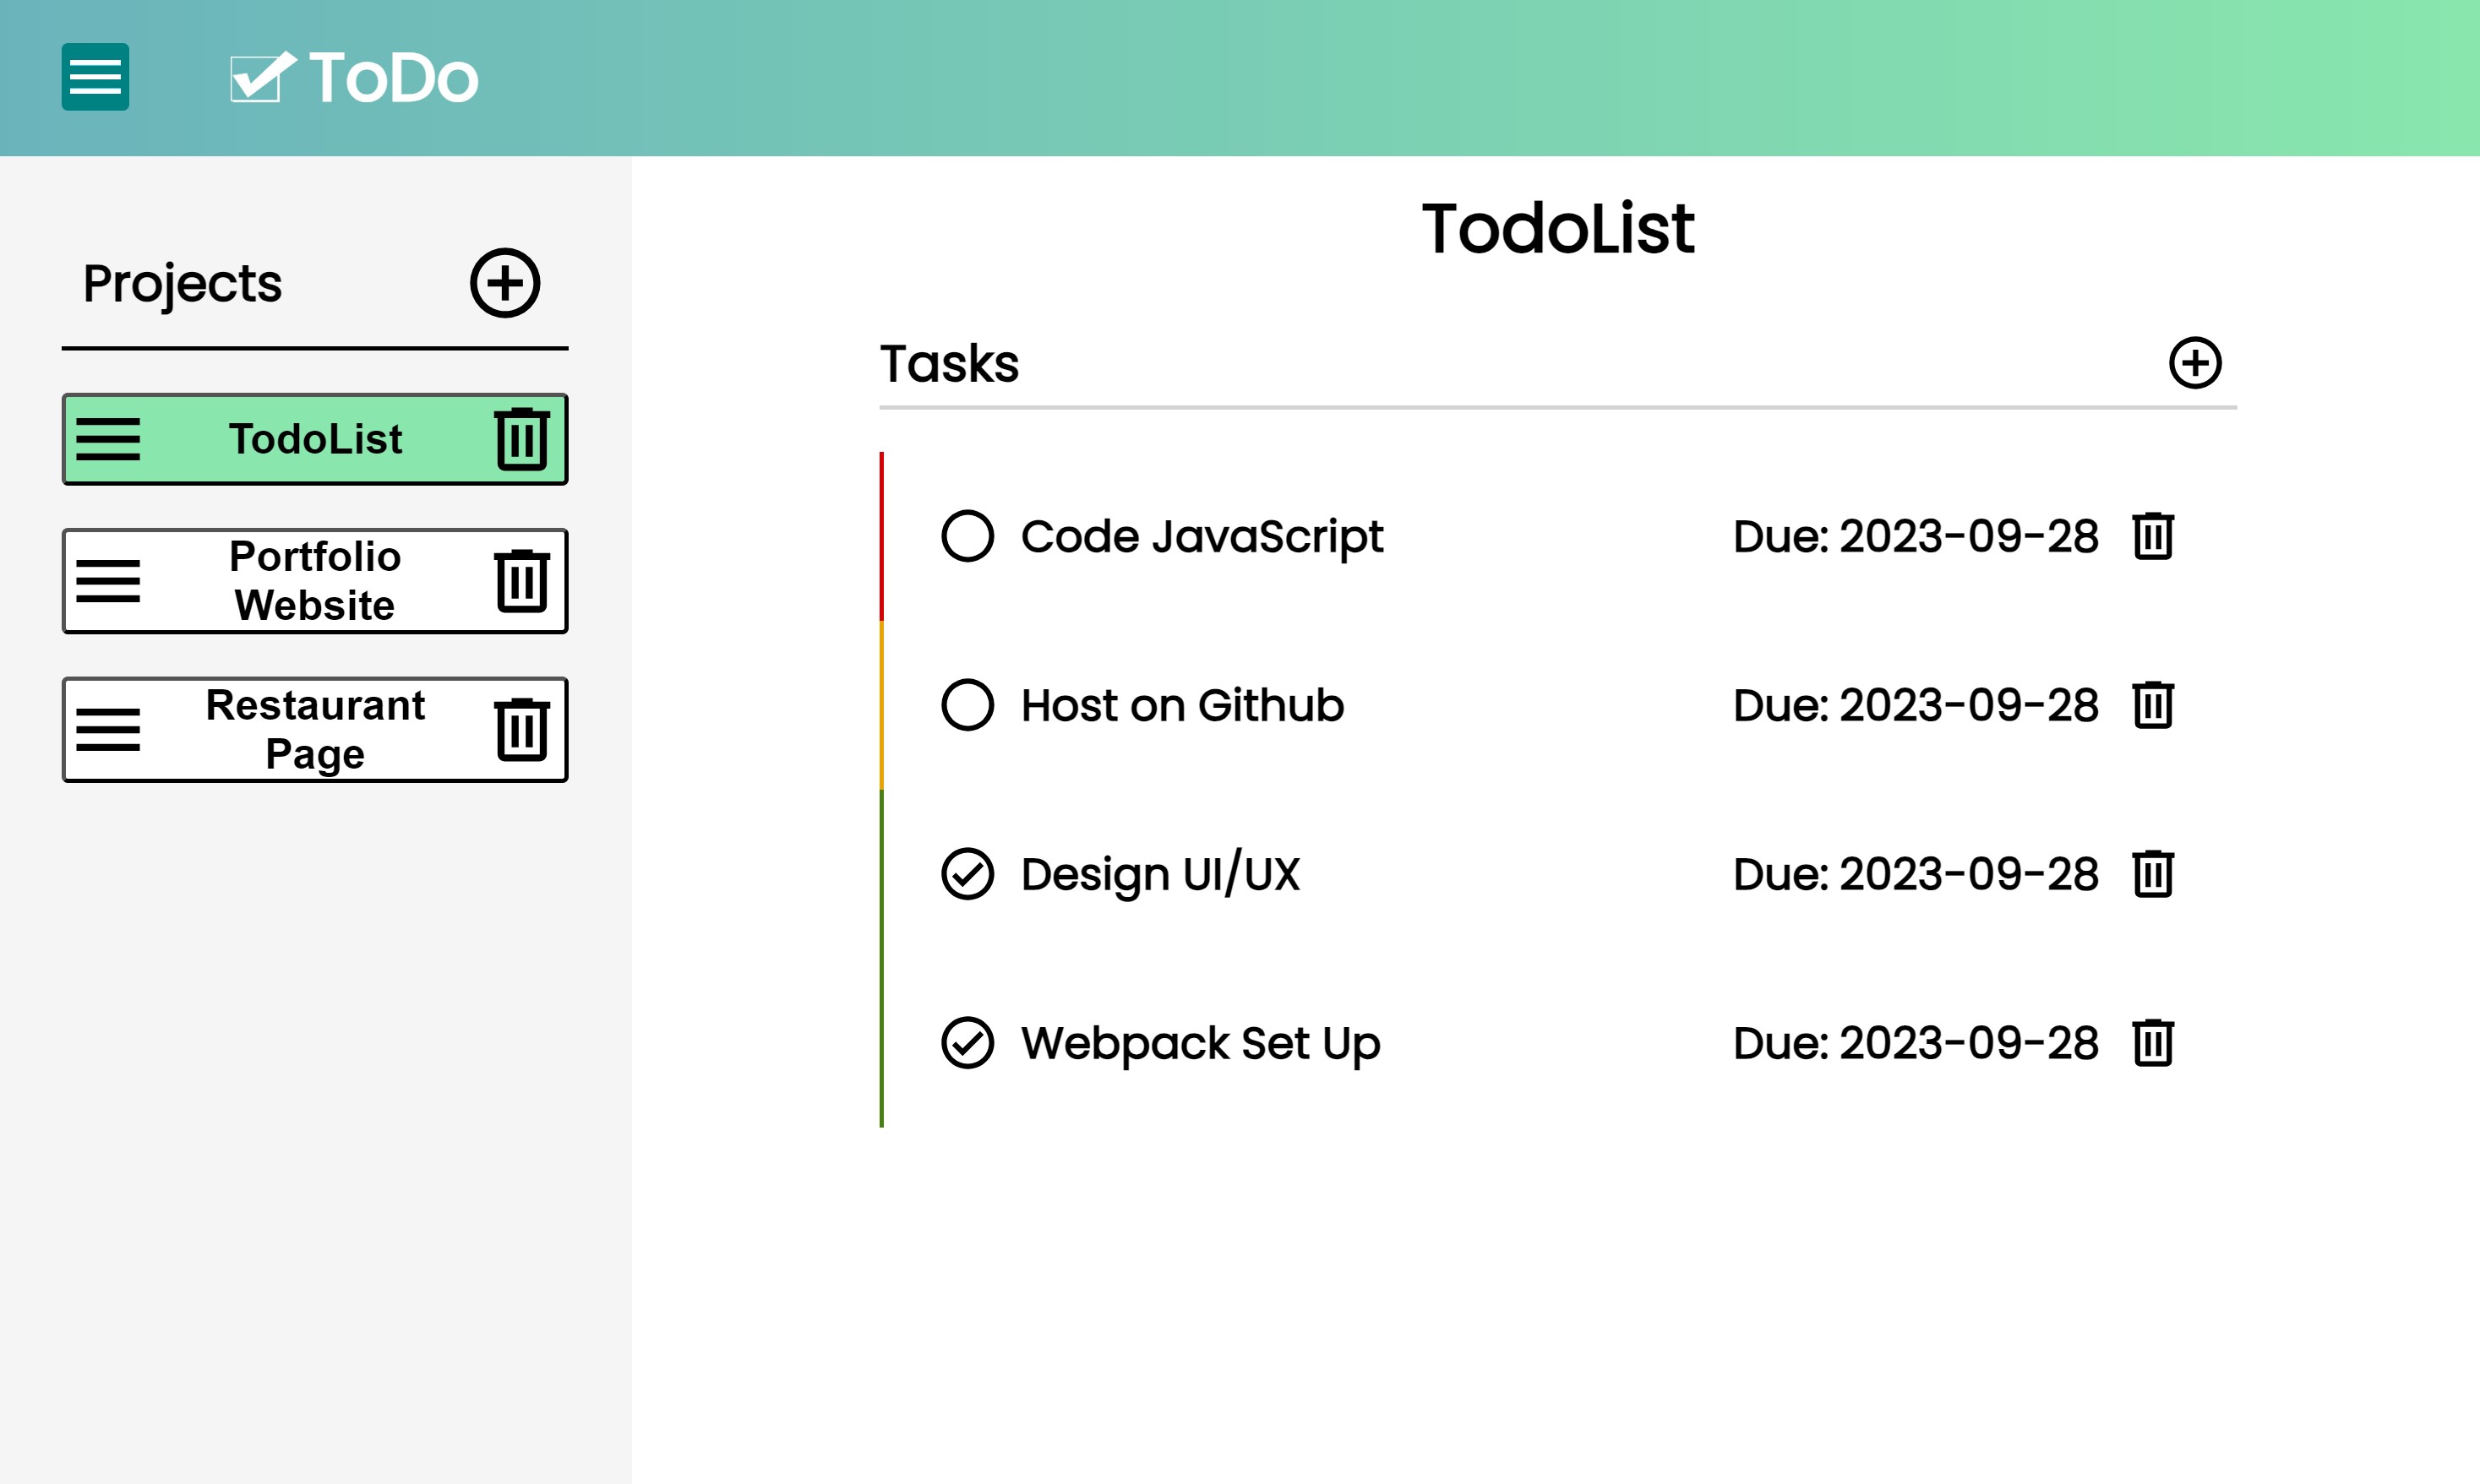The height and width of the screenshot is (1484, 2480).
Task: Click the ToDo app title text
Action: 393,78
